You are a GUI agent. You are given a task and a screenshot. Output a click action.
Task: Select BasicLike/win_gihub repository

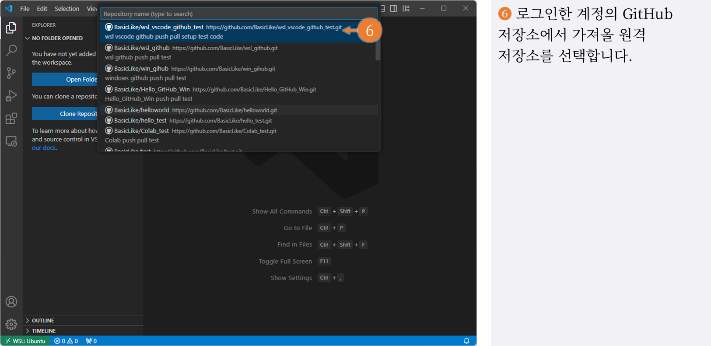pyautogui.click(x=238, y=73)
